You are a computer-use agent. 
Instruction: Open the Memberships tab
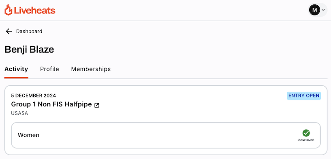(91, 69)
